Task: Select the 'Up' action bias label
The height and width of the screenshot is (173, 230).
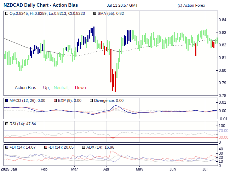Action: pyautogui.click(x=46, y=88)
